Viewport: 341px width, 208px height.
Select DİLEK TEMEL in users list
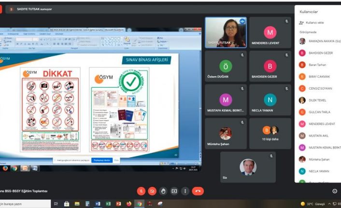318,100
